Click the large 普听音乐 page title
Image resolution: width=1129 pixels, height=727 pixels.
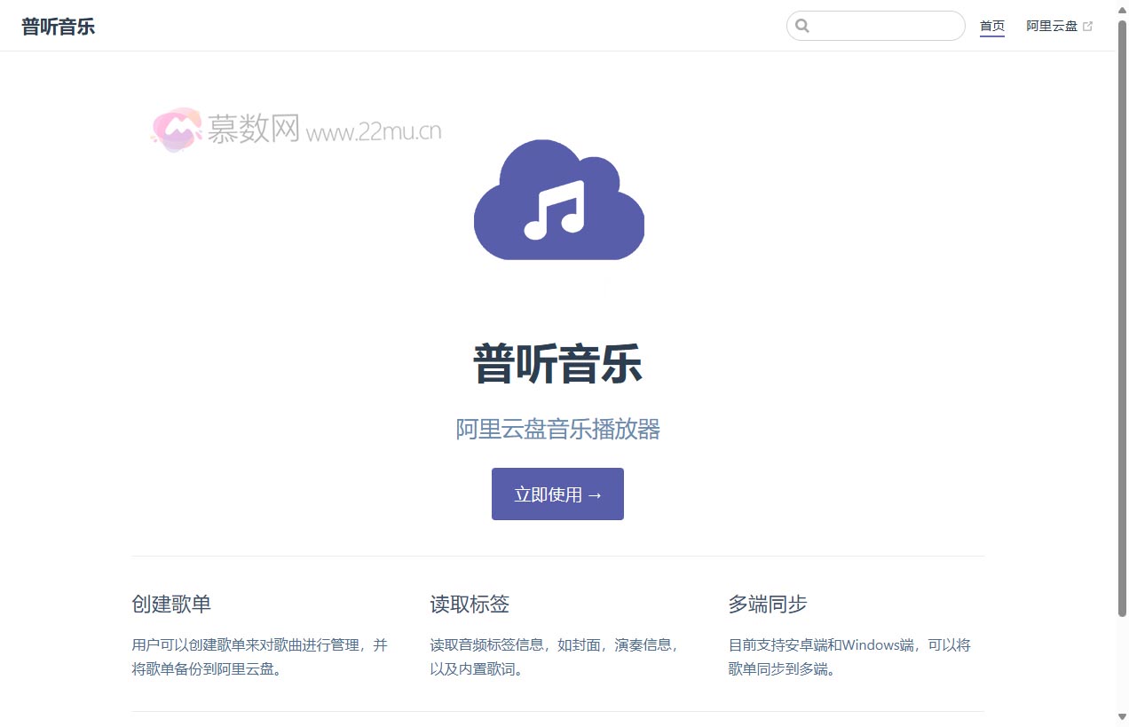tap(557, 364)
